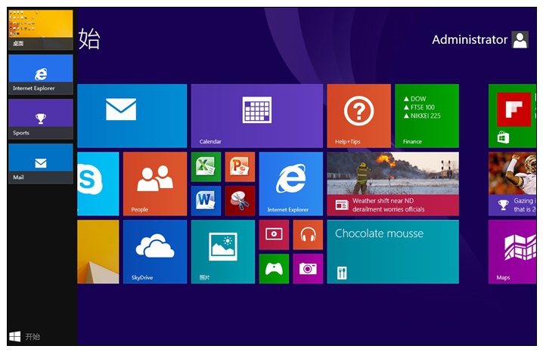
Task: Switch to Desktop in app switcher
Action: 41,29
